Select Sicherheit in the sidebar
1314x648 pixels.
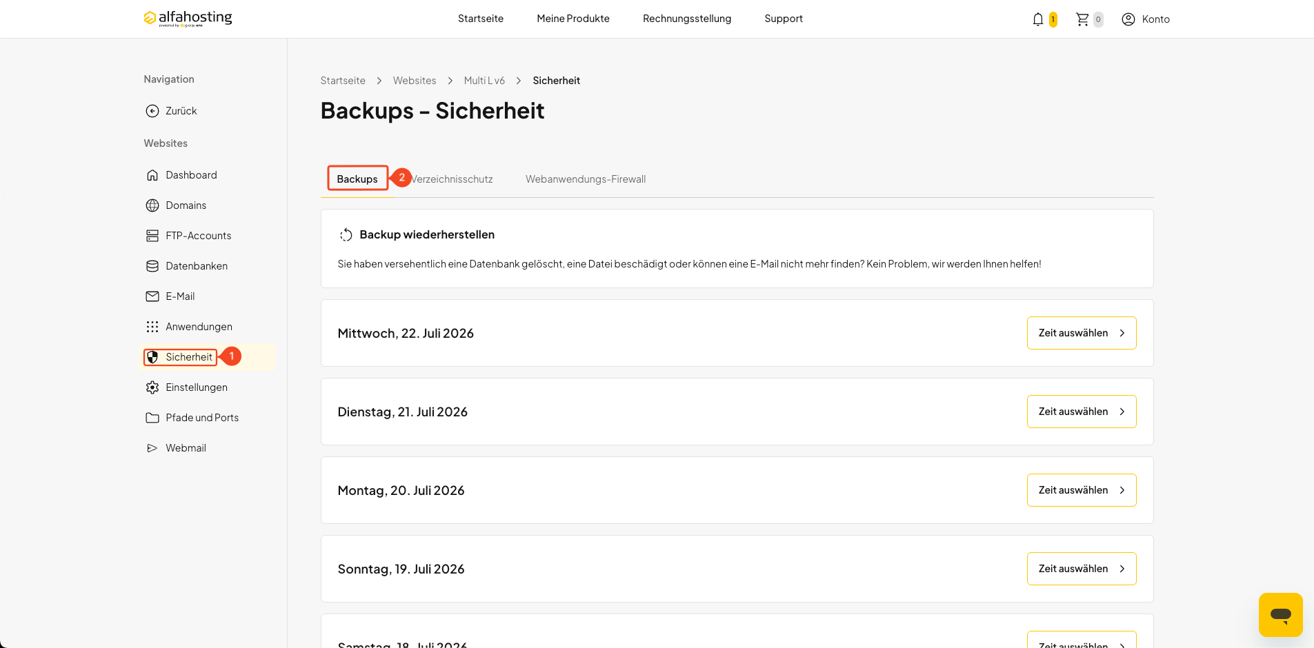pyautogui.click(x=189, y=357)
